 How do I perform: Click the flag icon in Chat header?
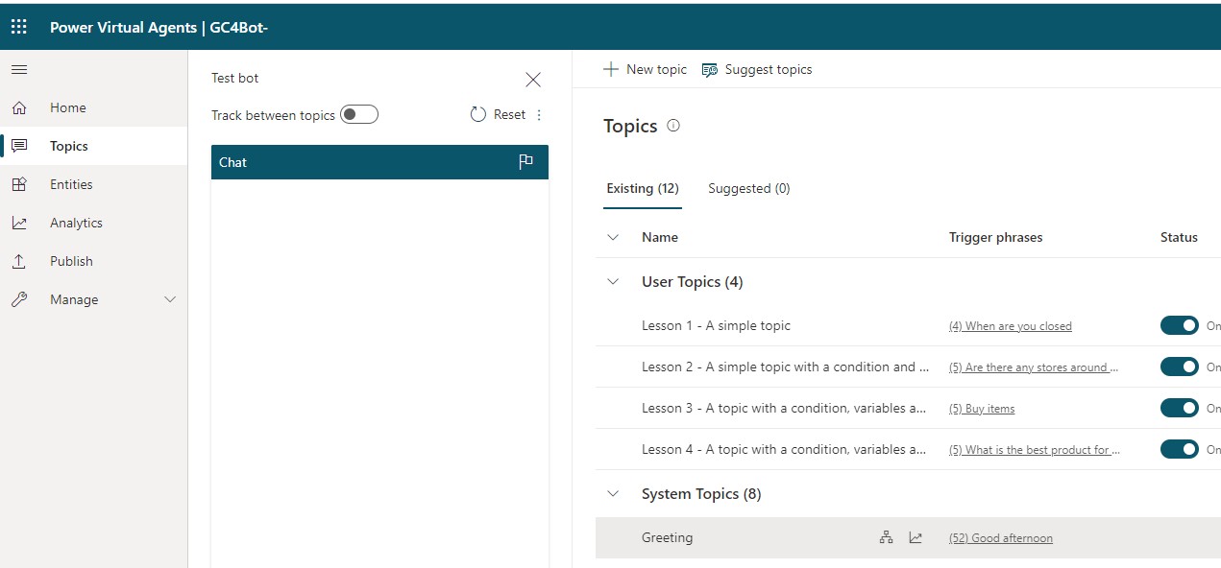(x=525, y=162)
